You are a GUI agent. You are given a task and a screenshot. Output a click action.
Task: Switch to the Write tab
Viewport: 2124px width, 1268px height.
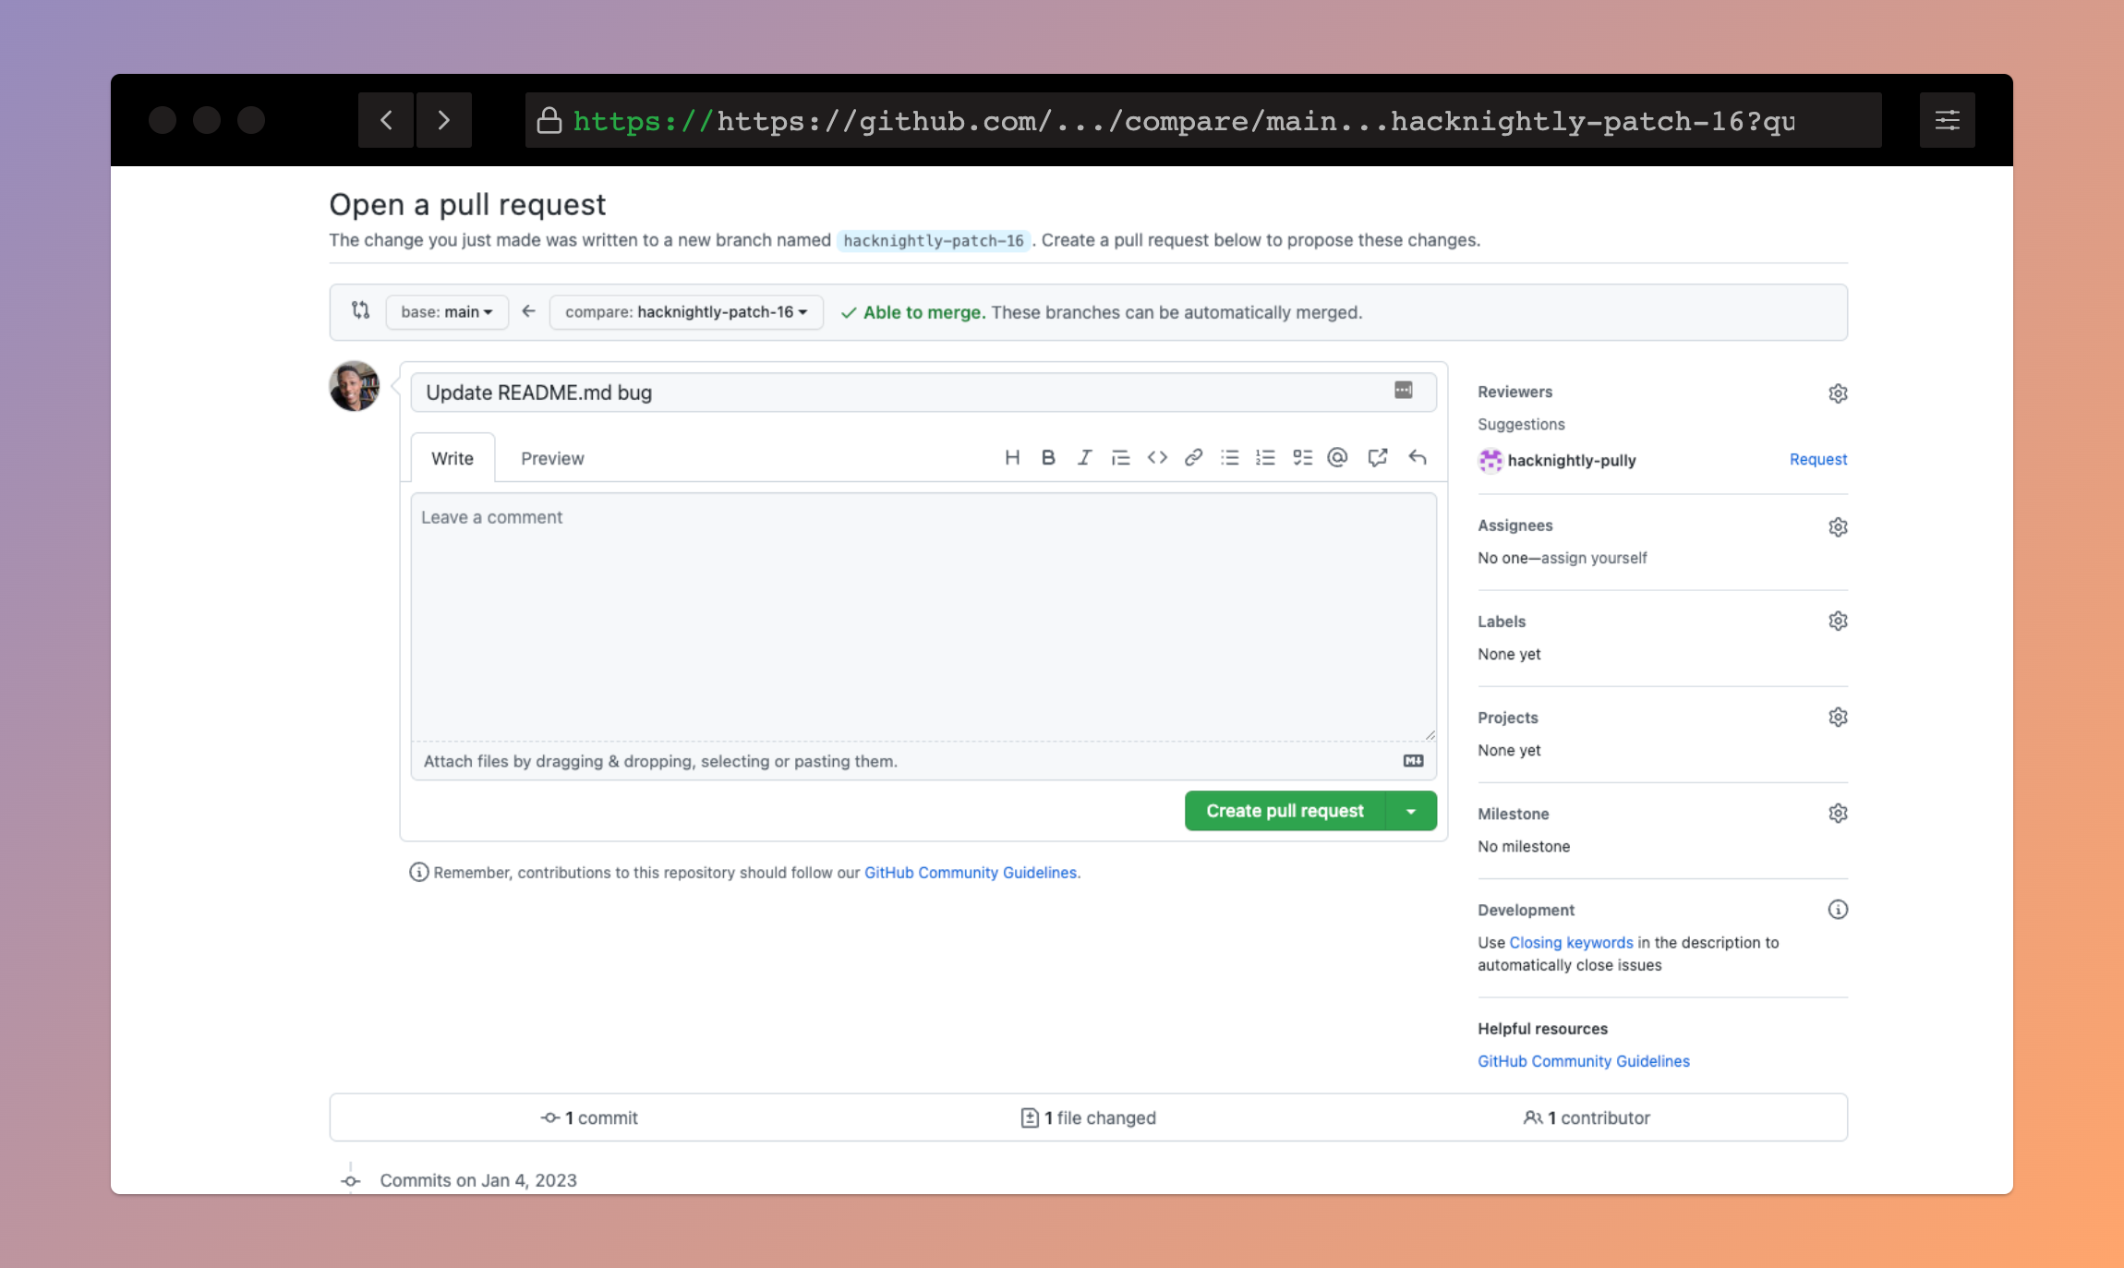453,458
